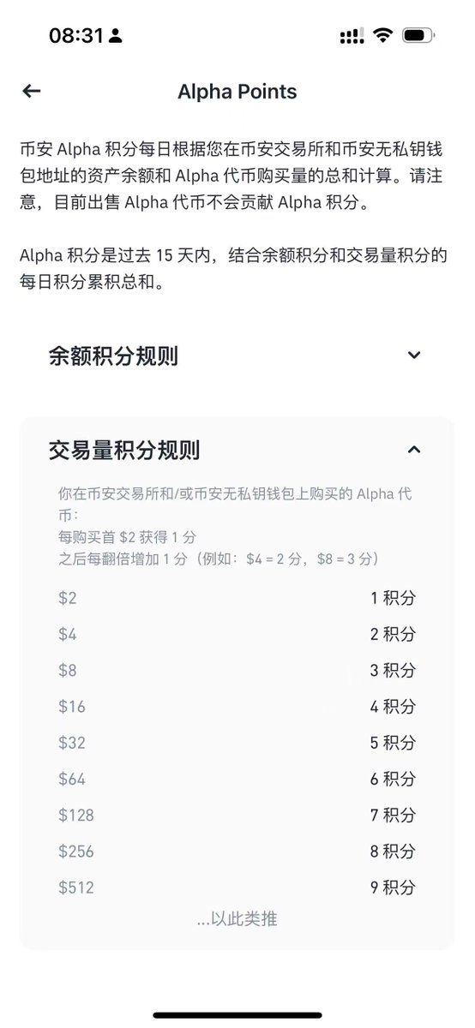Tap the Alpha Points page title
Image resolution: width=475 pixels, height=1028 pixels.
237,91
